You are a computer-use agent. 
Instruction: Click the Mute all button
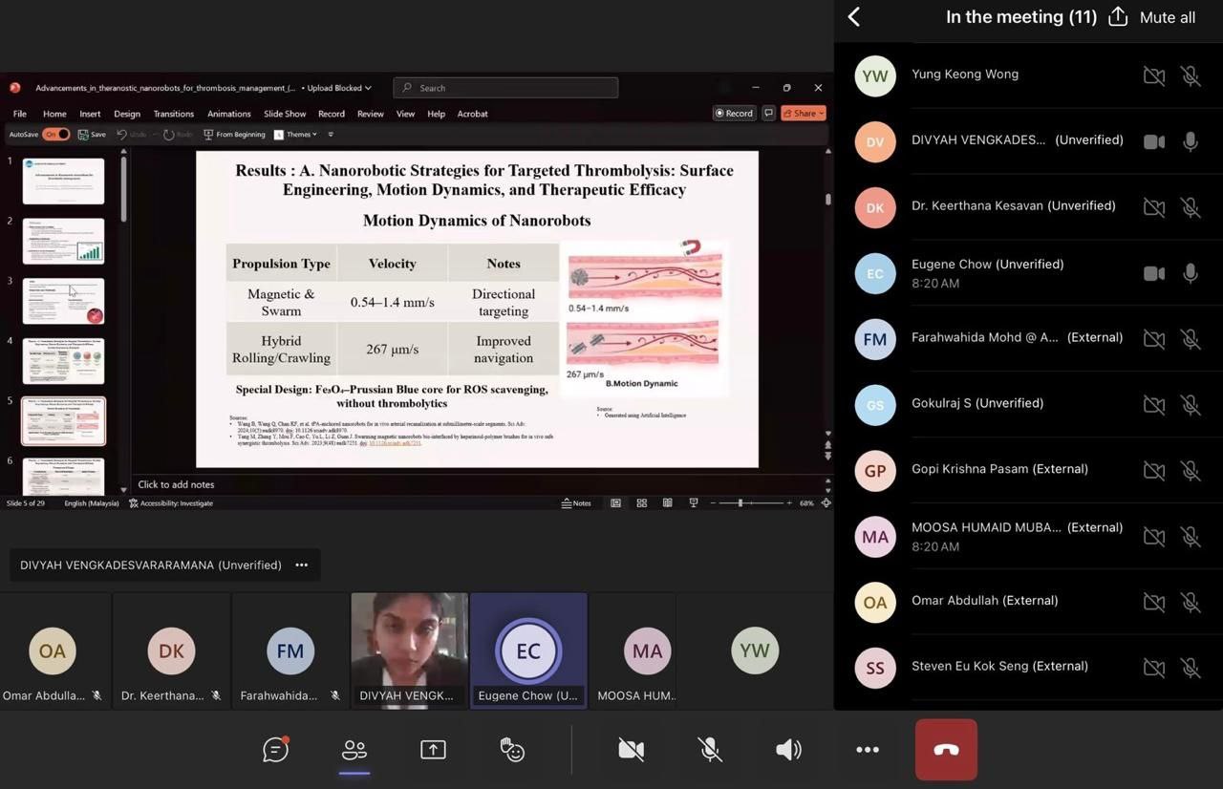tap(1167, 17)
